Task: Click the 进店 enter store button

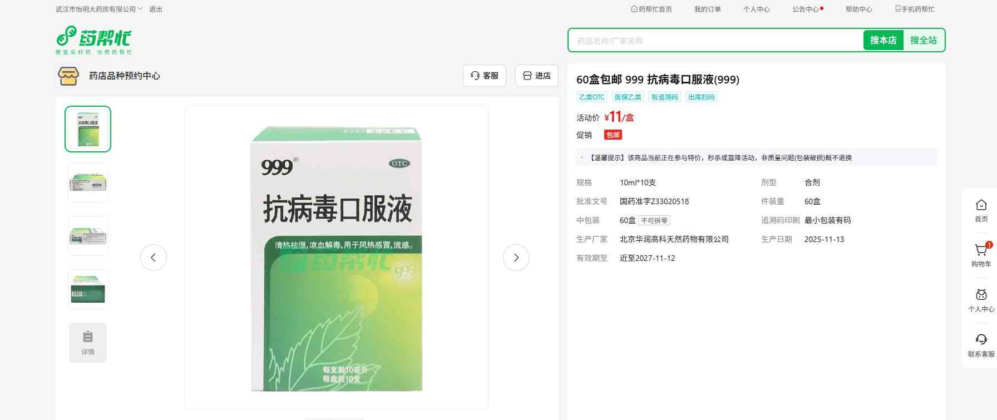Action: coord(536,76)
